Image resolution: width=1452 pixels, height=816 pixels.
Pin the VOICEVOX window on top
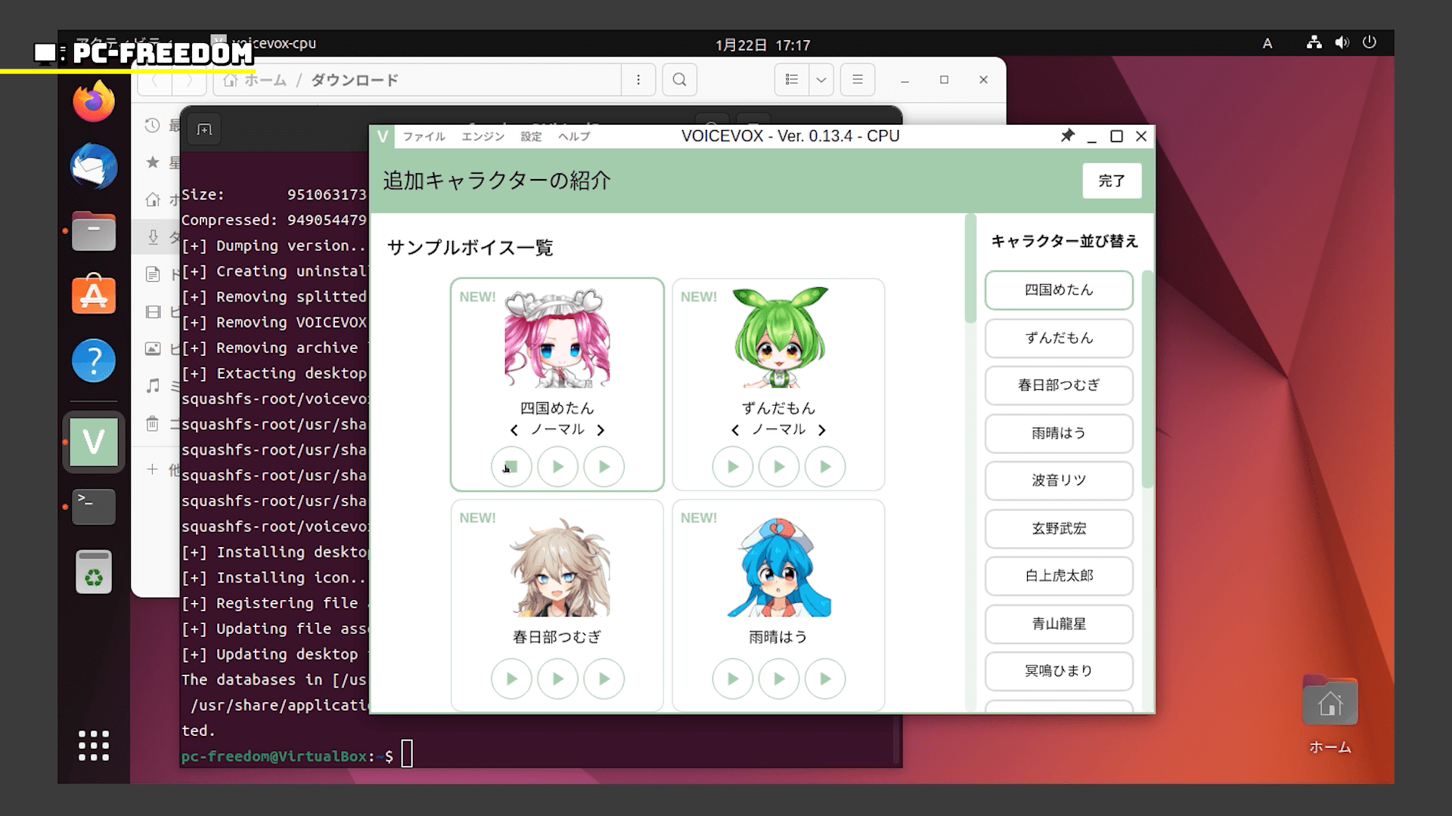1067,136
